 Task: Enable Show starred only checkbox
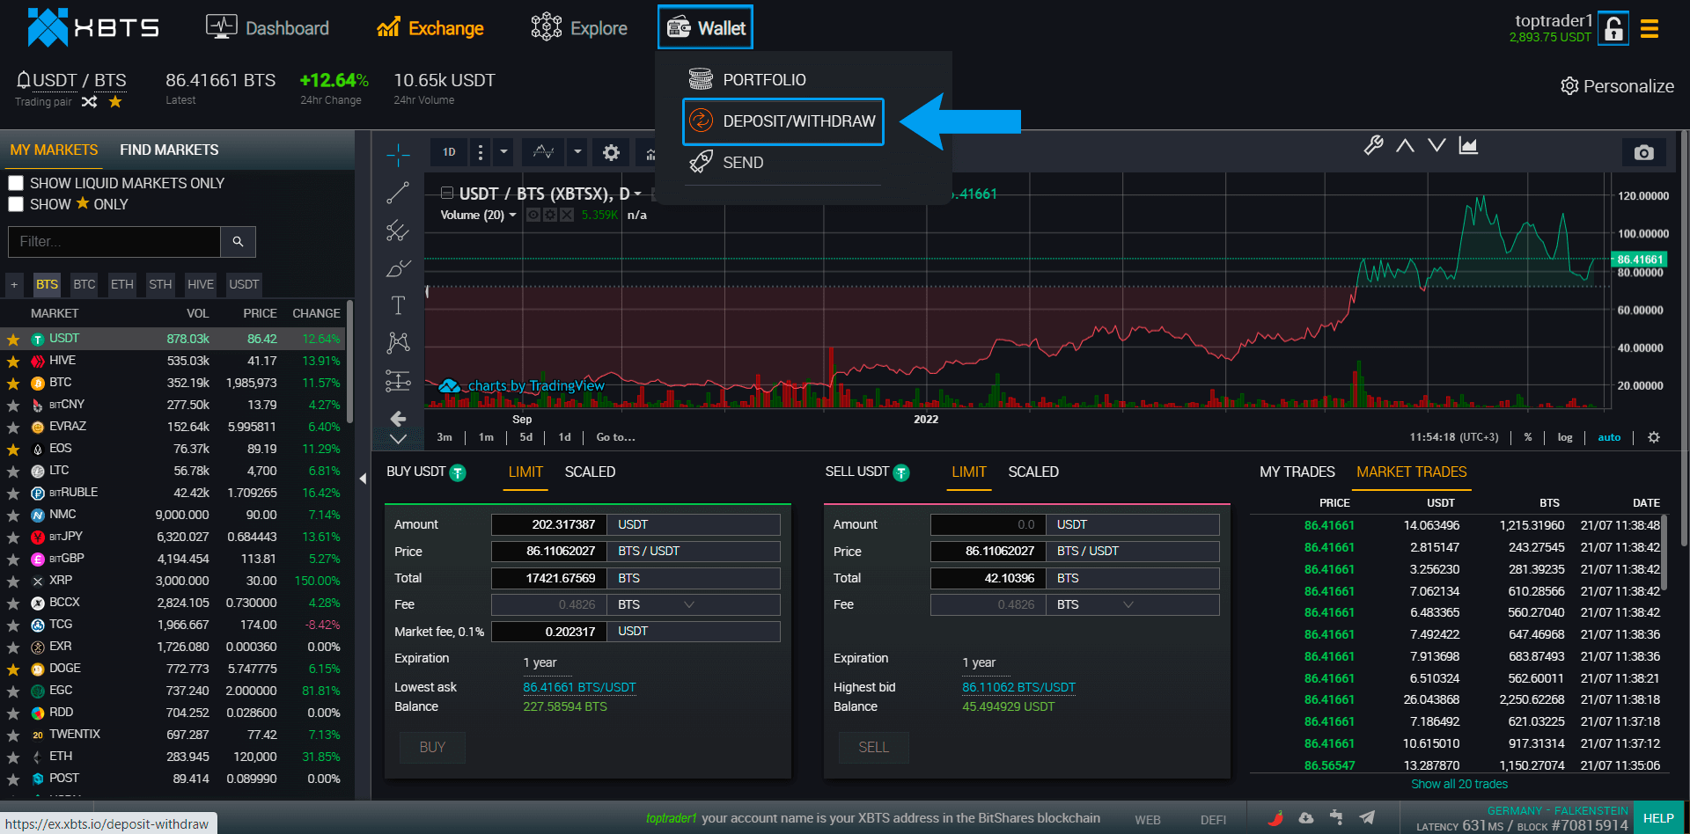tap(16, 204)
